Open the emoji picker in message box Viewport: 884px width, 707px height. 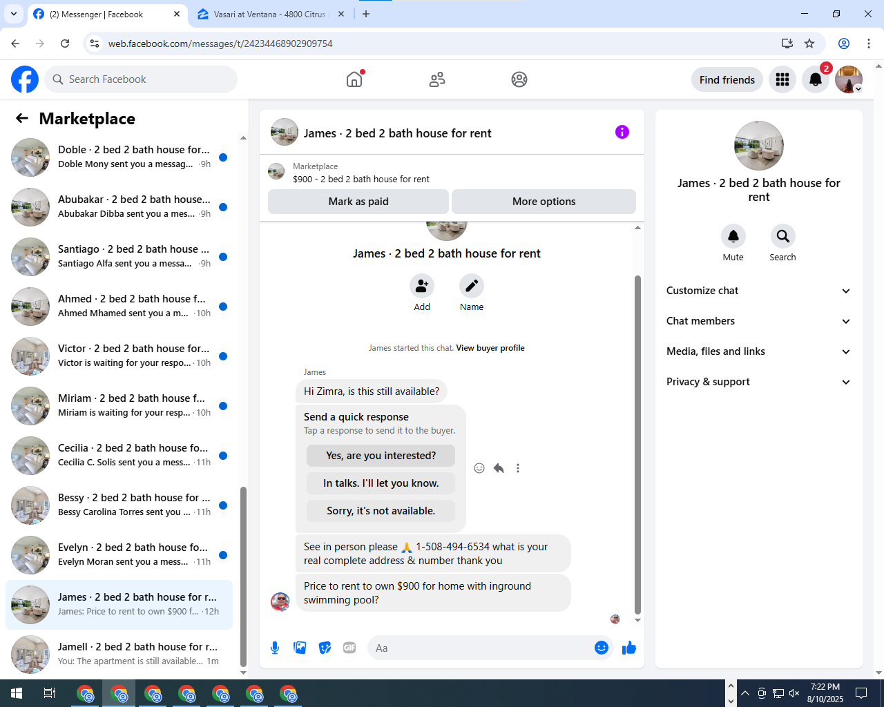(x=602, y=648)
